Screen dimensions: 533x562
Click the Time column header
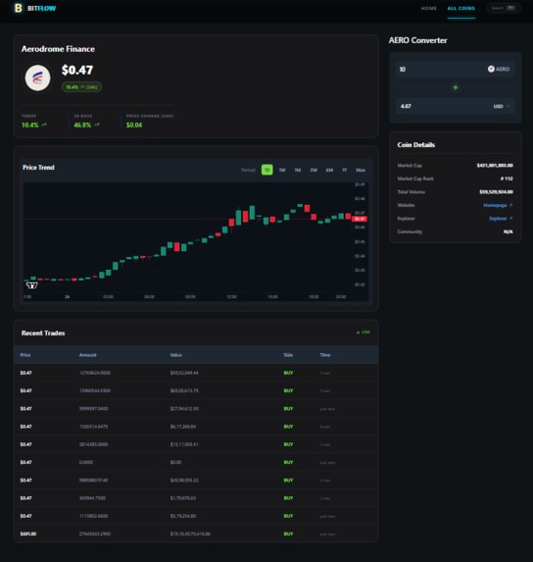pos(325,355)
